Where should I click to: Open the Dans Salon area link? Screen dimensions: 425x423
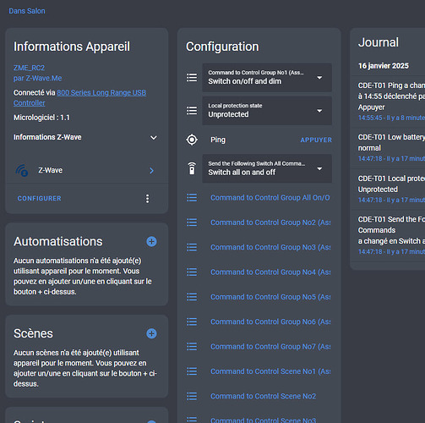pos(27,11)
